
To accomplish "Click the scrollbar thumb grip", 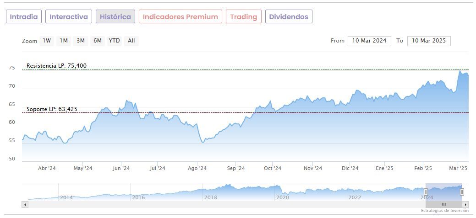I will [443, 204].
